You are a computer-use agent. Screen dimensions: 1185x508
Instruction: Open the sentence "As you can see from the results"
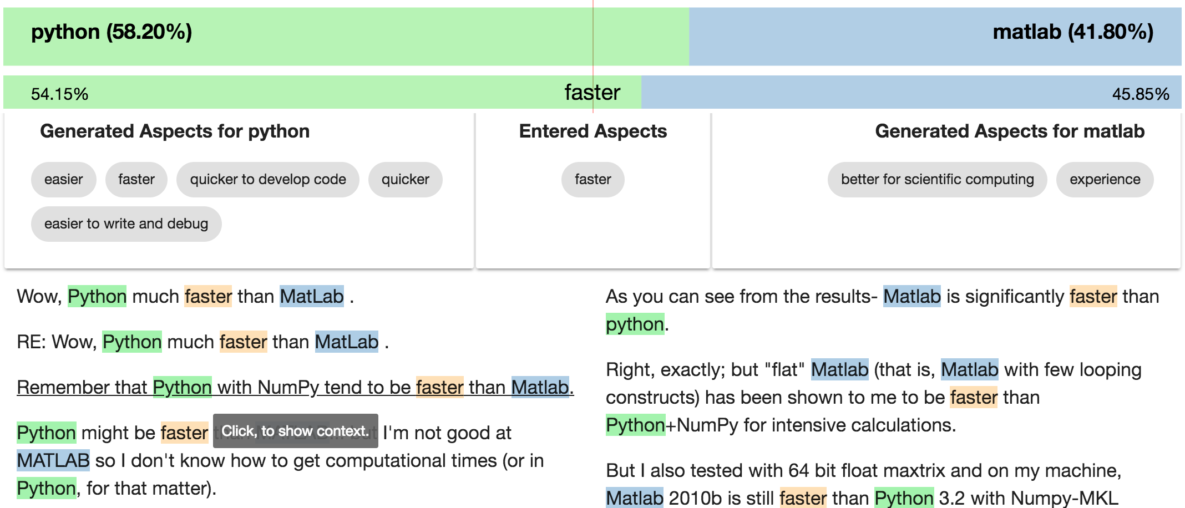(x=882, y=297)
